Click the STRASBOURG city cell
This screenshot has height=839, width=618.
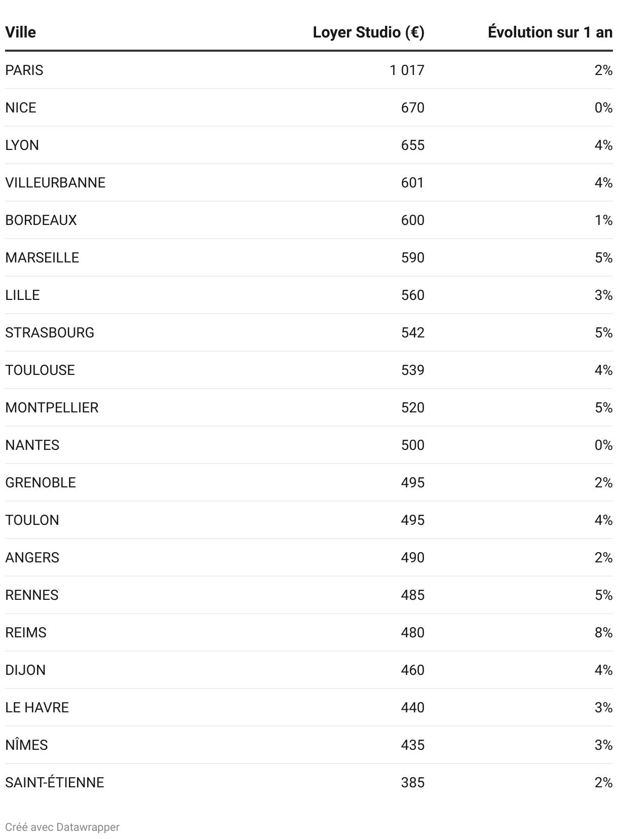tap(50, 332)
